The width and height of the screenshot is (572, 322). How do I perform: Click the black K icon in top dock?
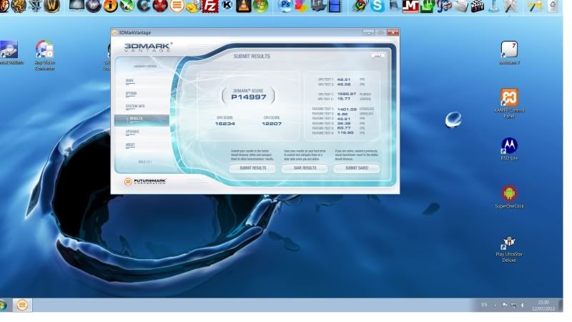[x=227, y=6]
